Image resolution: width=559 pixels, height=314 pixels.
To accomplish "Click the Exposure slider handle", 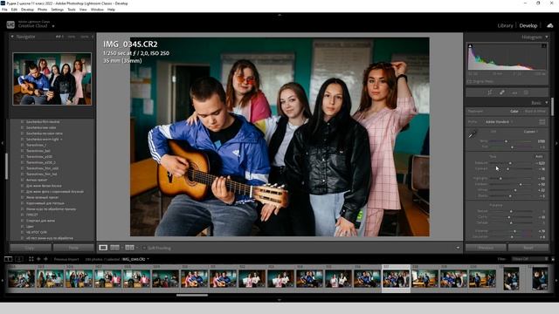I will (x=510, y=163).
